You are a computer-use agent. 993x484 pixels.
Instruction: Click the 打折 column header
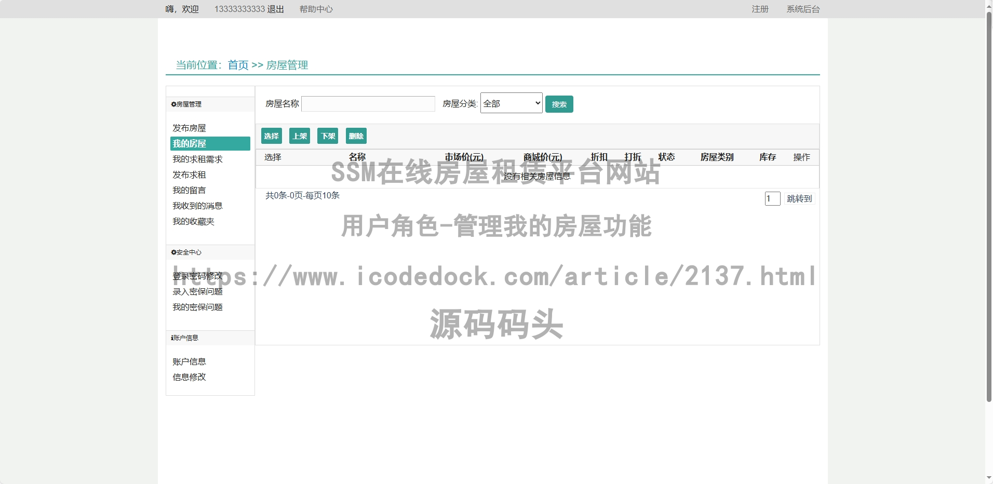click(x=633, y=157)
